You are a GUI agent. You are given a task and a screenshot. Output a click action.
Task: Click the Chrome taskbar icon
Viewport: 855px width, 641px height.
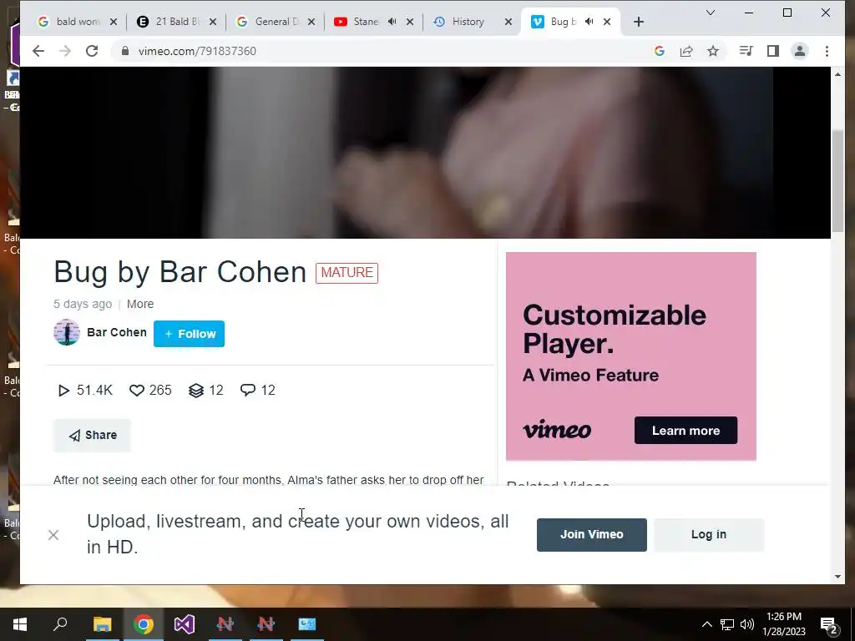click(144, 624)
